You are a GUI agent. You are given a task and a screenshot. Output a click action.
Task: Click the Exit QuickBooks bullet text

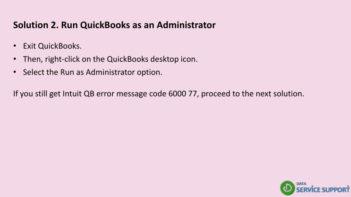(52, 46)
